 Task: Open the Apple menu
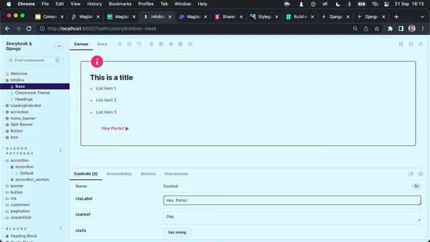pyautogui.click(x=9, y=4)
